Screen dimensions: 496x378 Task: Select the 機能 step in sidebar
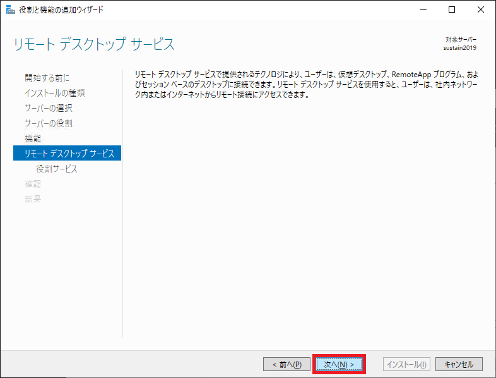point(33,138)
